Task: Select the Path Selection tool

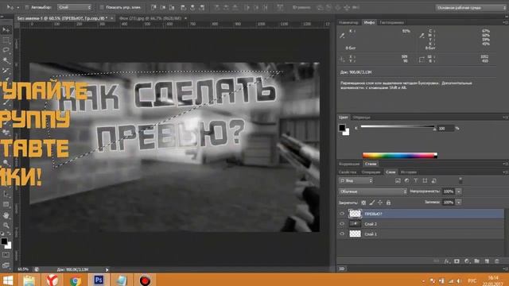Action: click(x=6, y=195)
